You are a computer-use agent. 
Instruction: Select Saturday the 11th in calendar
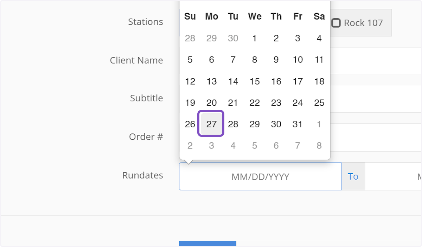(319, 60)
